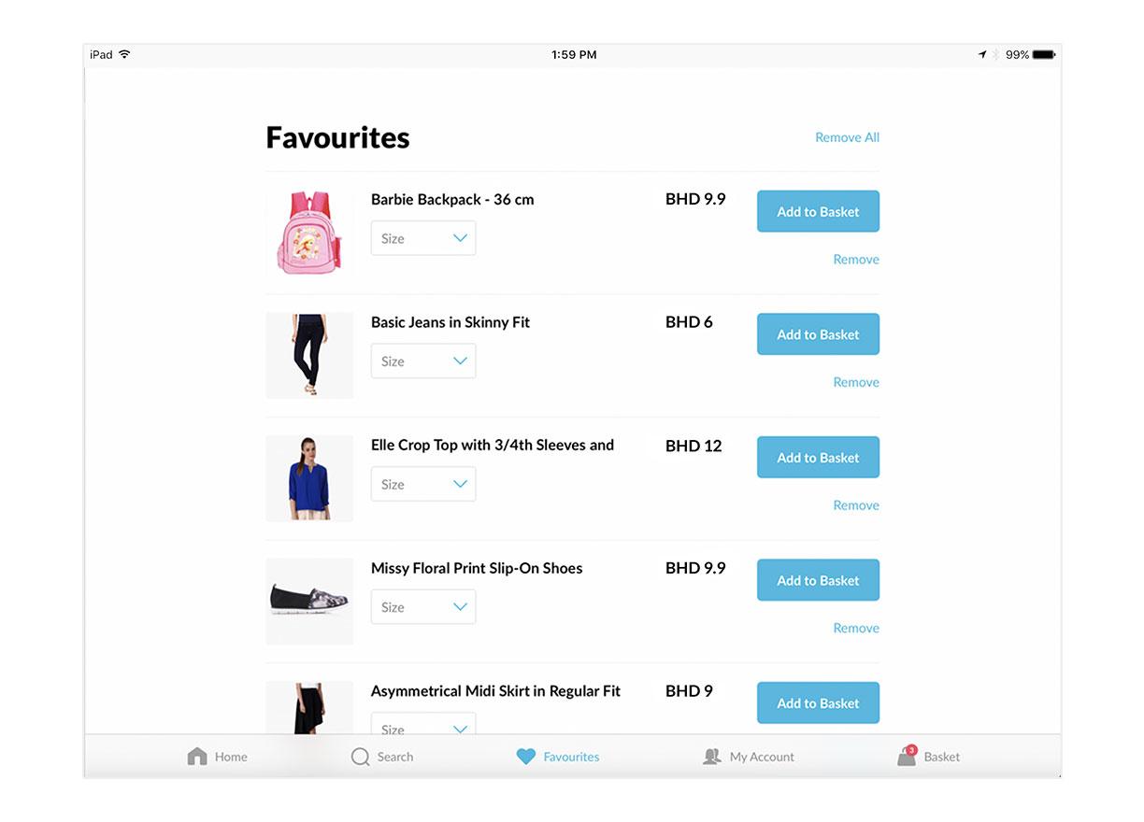Add Asymmetrical Midi Skirt to basket

click(x=818, y=702)
